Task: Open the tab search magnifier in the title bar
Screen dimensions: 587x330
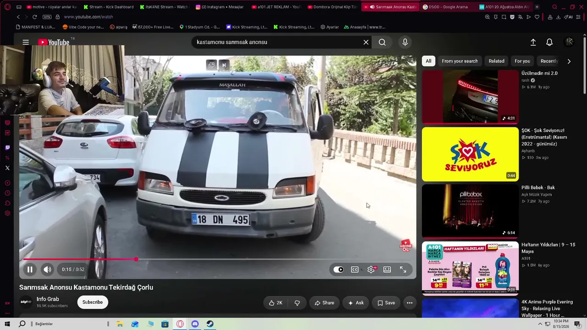Action: [554, 7]
